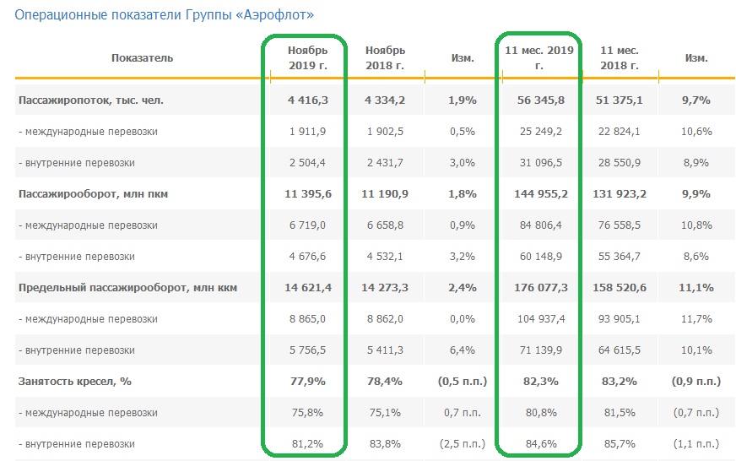736x461 pixels.
Task: Click the row label 'Пассажирооборот, млн пкм'
Action: click(93, 194)
